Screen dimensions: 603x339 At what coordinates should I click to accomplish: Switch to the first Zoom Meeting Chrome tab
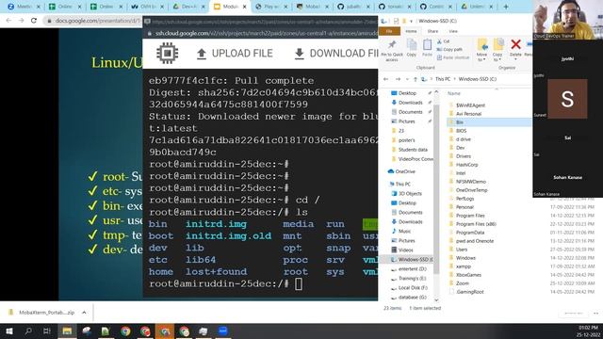(24, 7)
